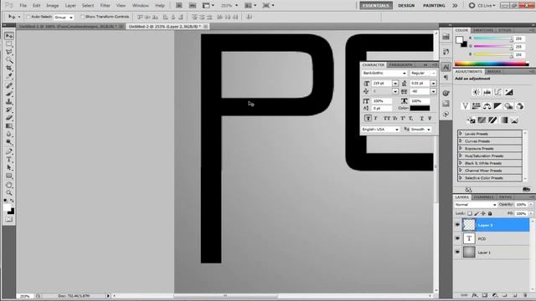Viewport: 536px width, 301px height.
Task: Add a Vibrance adjustment
Action: [465, 106]
